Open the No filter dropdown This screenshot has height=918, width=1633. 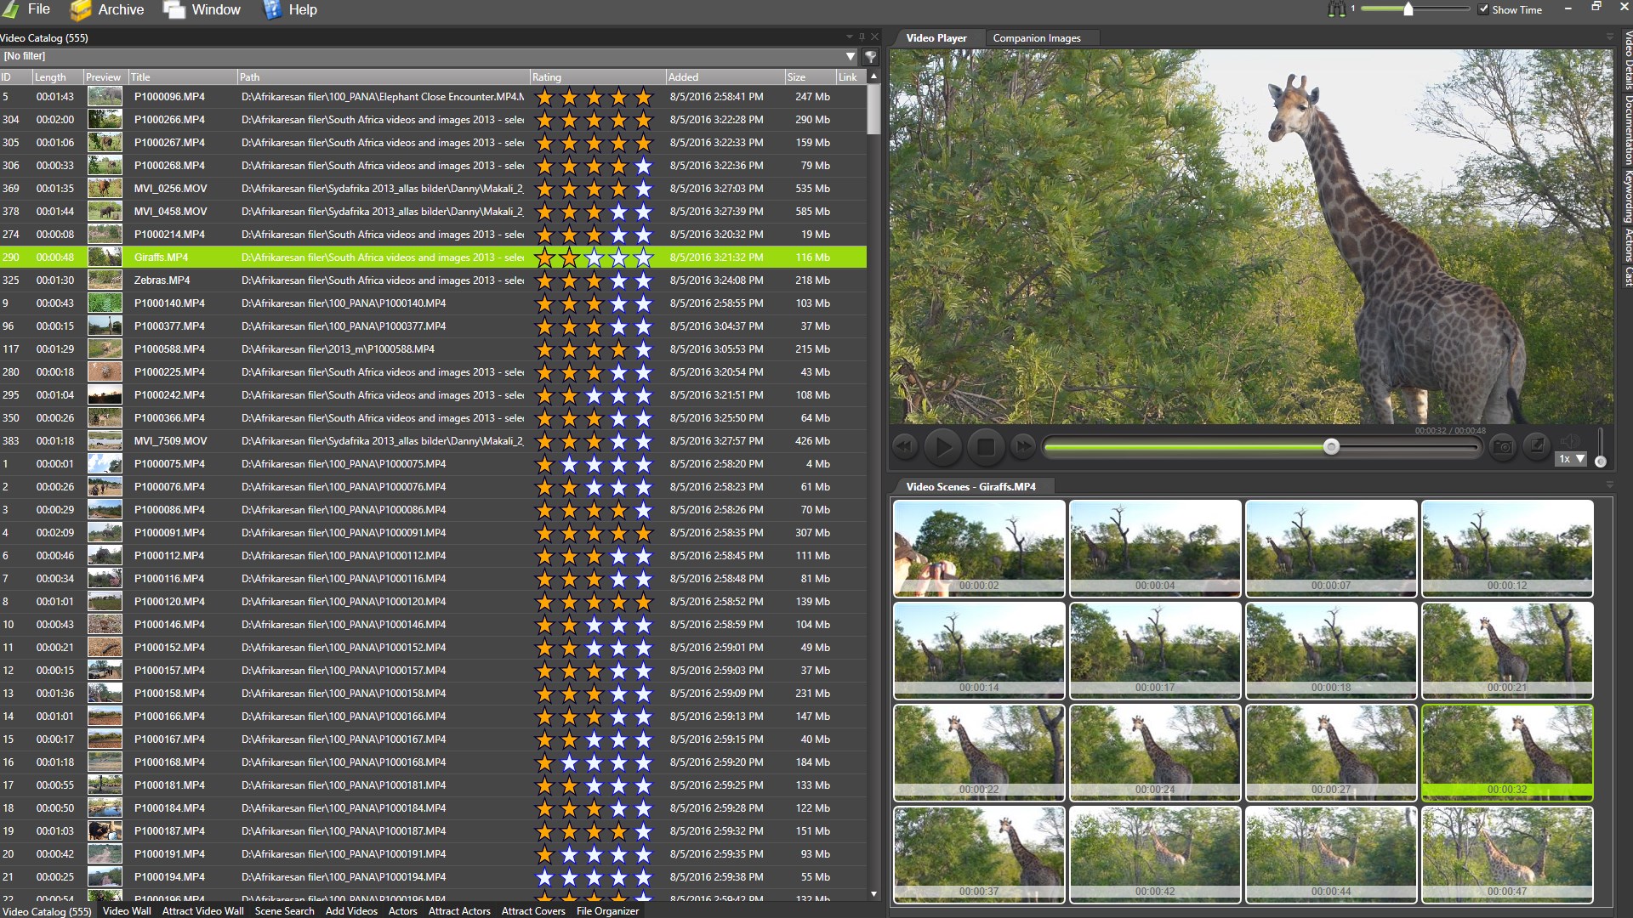pyautogui.click(x=850, y=56)
